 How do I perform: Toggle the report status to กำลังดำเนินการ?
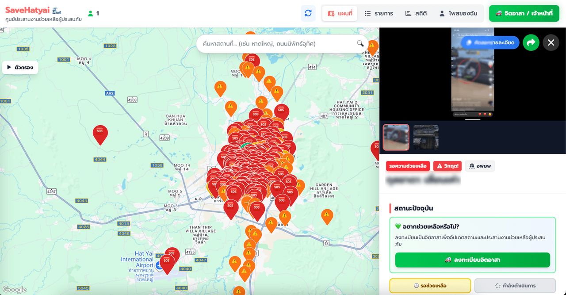coord(516,285)
